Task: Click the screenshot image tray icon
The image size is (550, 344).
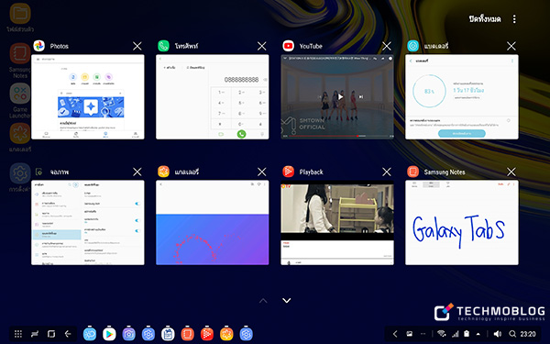Action: [x=410, y=334]
